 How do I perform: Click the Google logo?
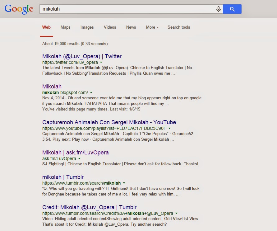point(19,9)
